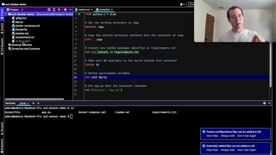Click Don't Ask Again for externally added files
This screenshot has width=276, height=155.
[x=247, y=150]
